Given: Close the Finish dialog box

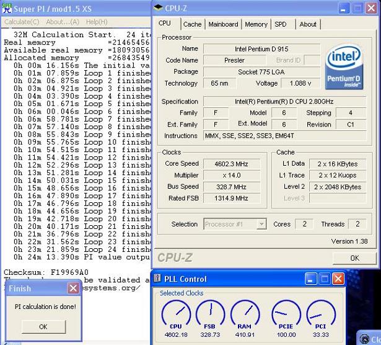Looking at the screenshot, I should [73, 289].
